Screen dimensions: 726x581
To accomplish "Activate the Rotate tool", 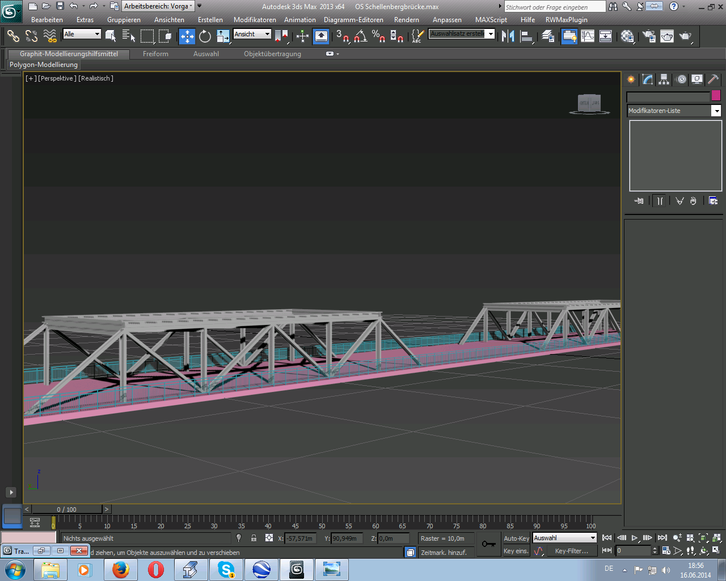I will coord(205,36).
